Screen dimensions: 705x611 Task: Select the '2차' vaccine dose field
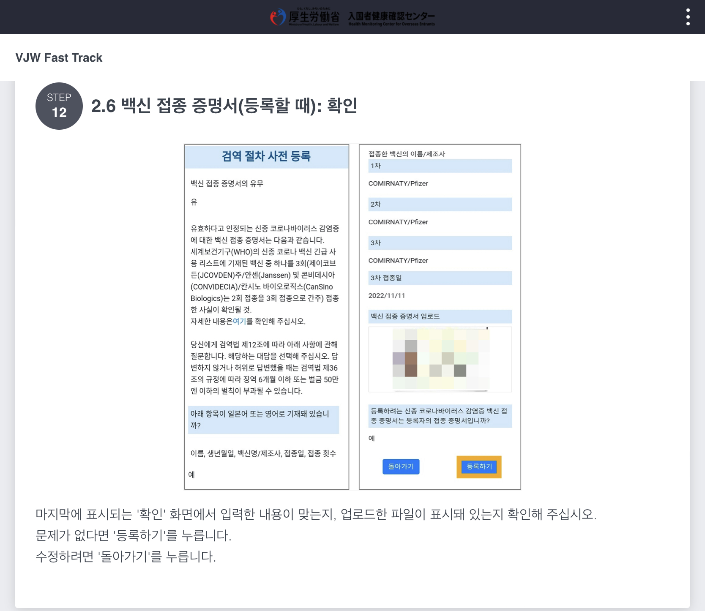440,204
